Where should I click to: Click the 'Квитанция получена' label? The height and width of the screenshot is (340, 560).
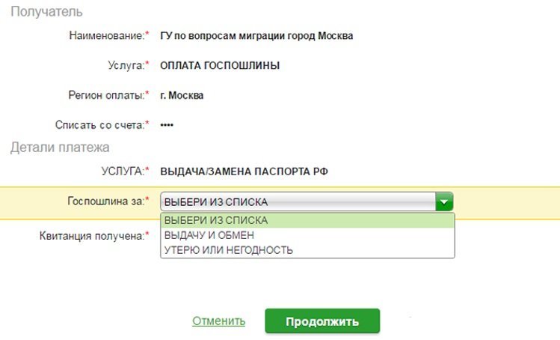pyautogui.click(x=90, y=236)
